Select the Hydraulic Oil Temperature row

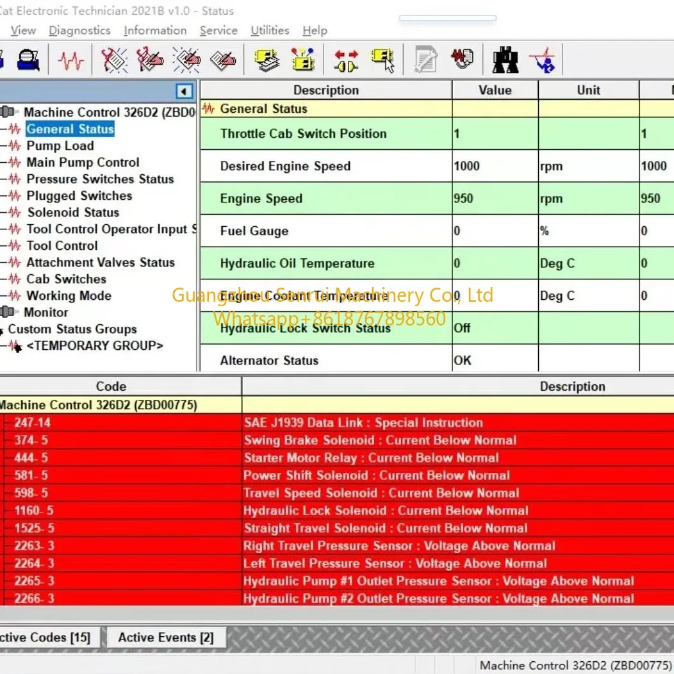(x=437, y=263)
